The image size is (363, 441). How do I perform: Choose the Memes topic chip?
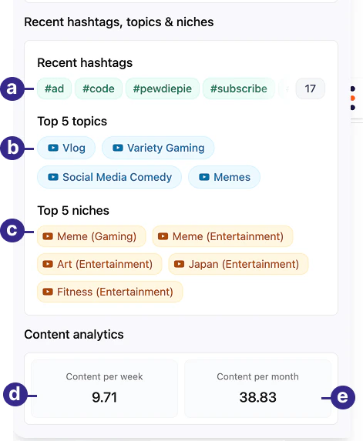(x=224, y=177)
